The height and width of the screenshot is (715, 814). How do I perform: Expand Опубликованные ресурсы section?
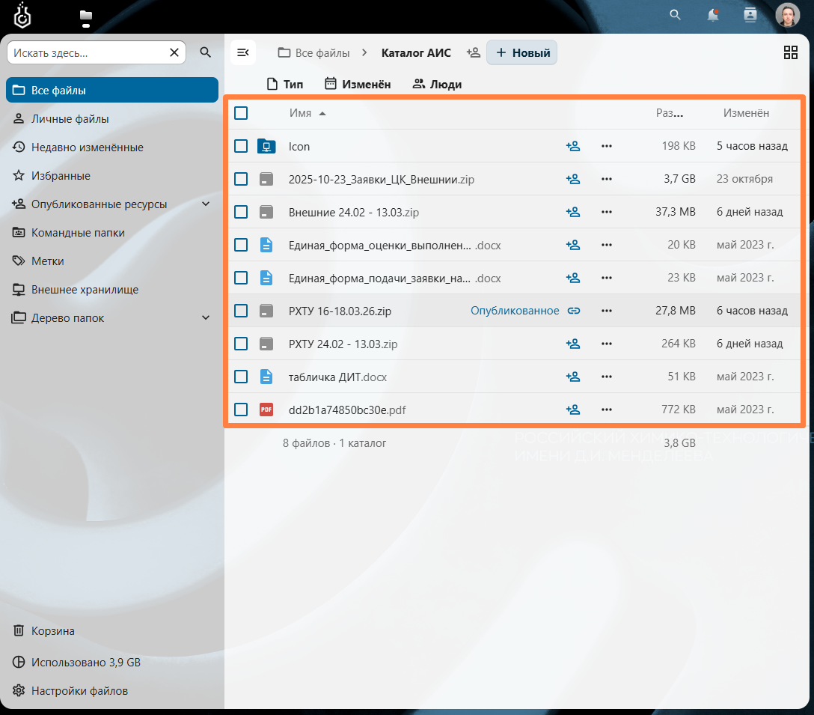point(206,204)
